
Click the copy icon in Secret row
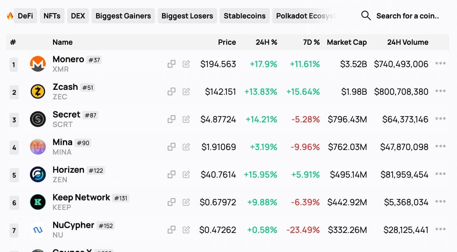[171, 119]
